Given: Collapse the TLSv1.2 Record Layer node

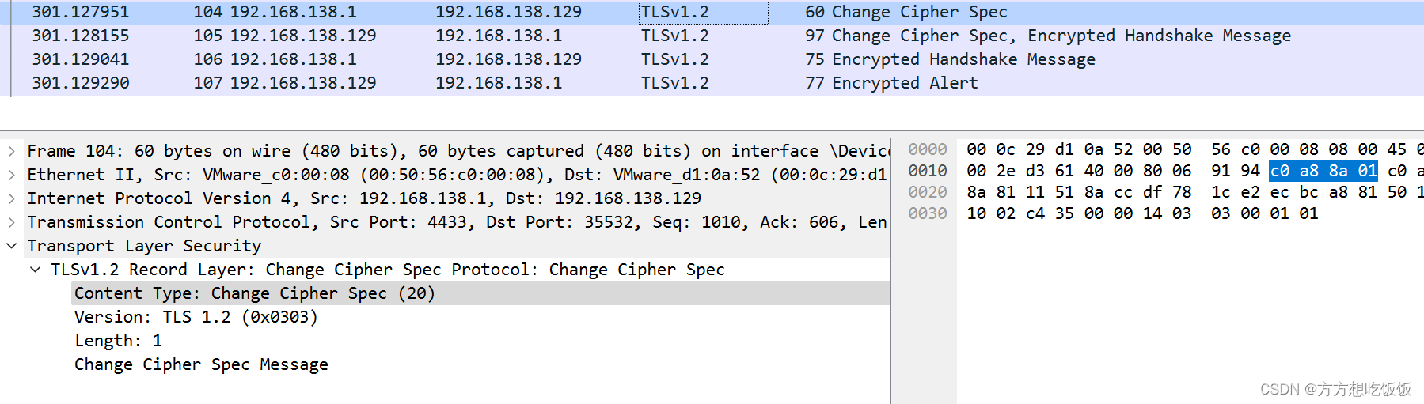Looking at the screenshot, I should click(x=36, y=270).
